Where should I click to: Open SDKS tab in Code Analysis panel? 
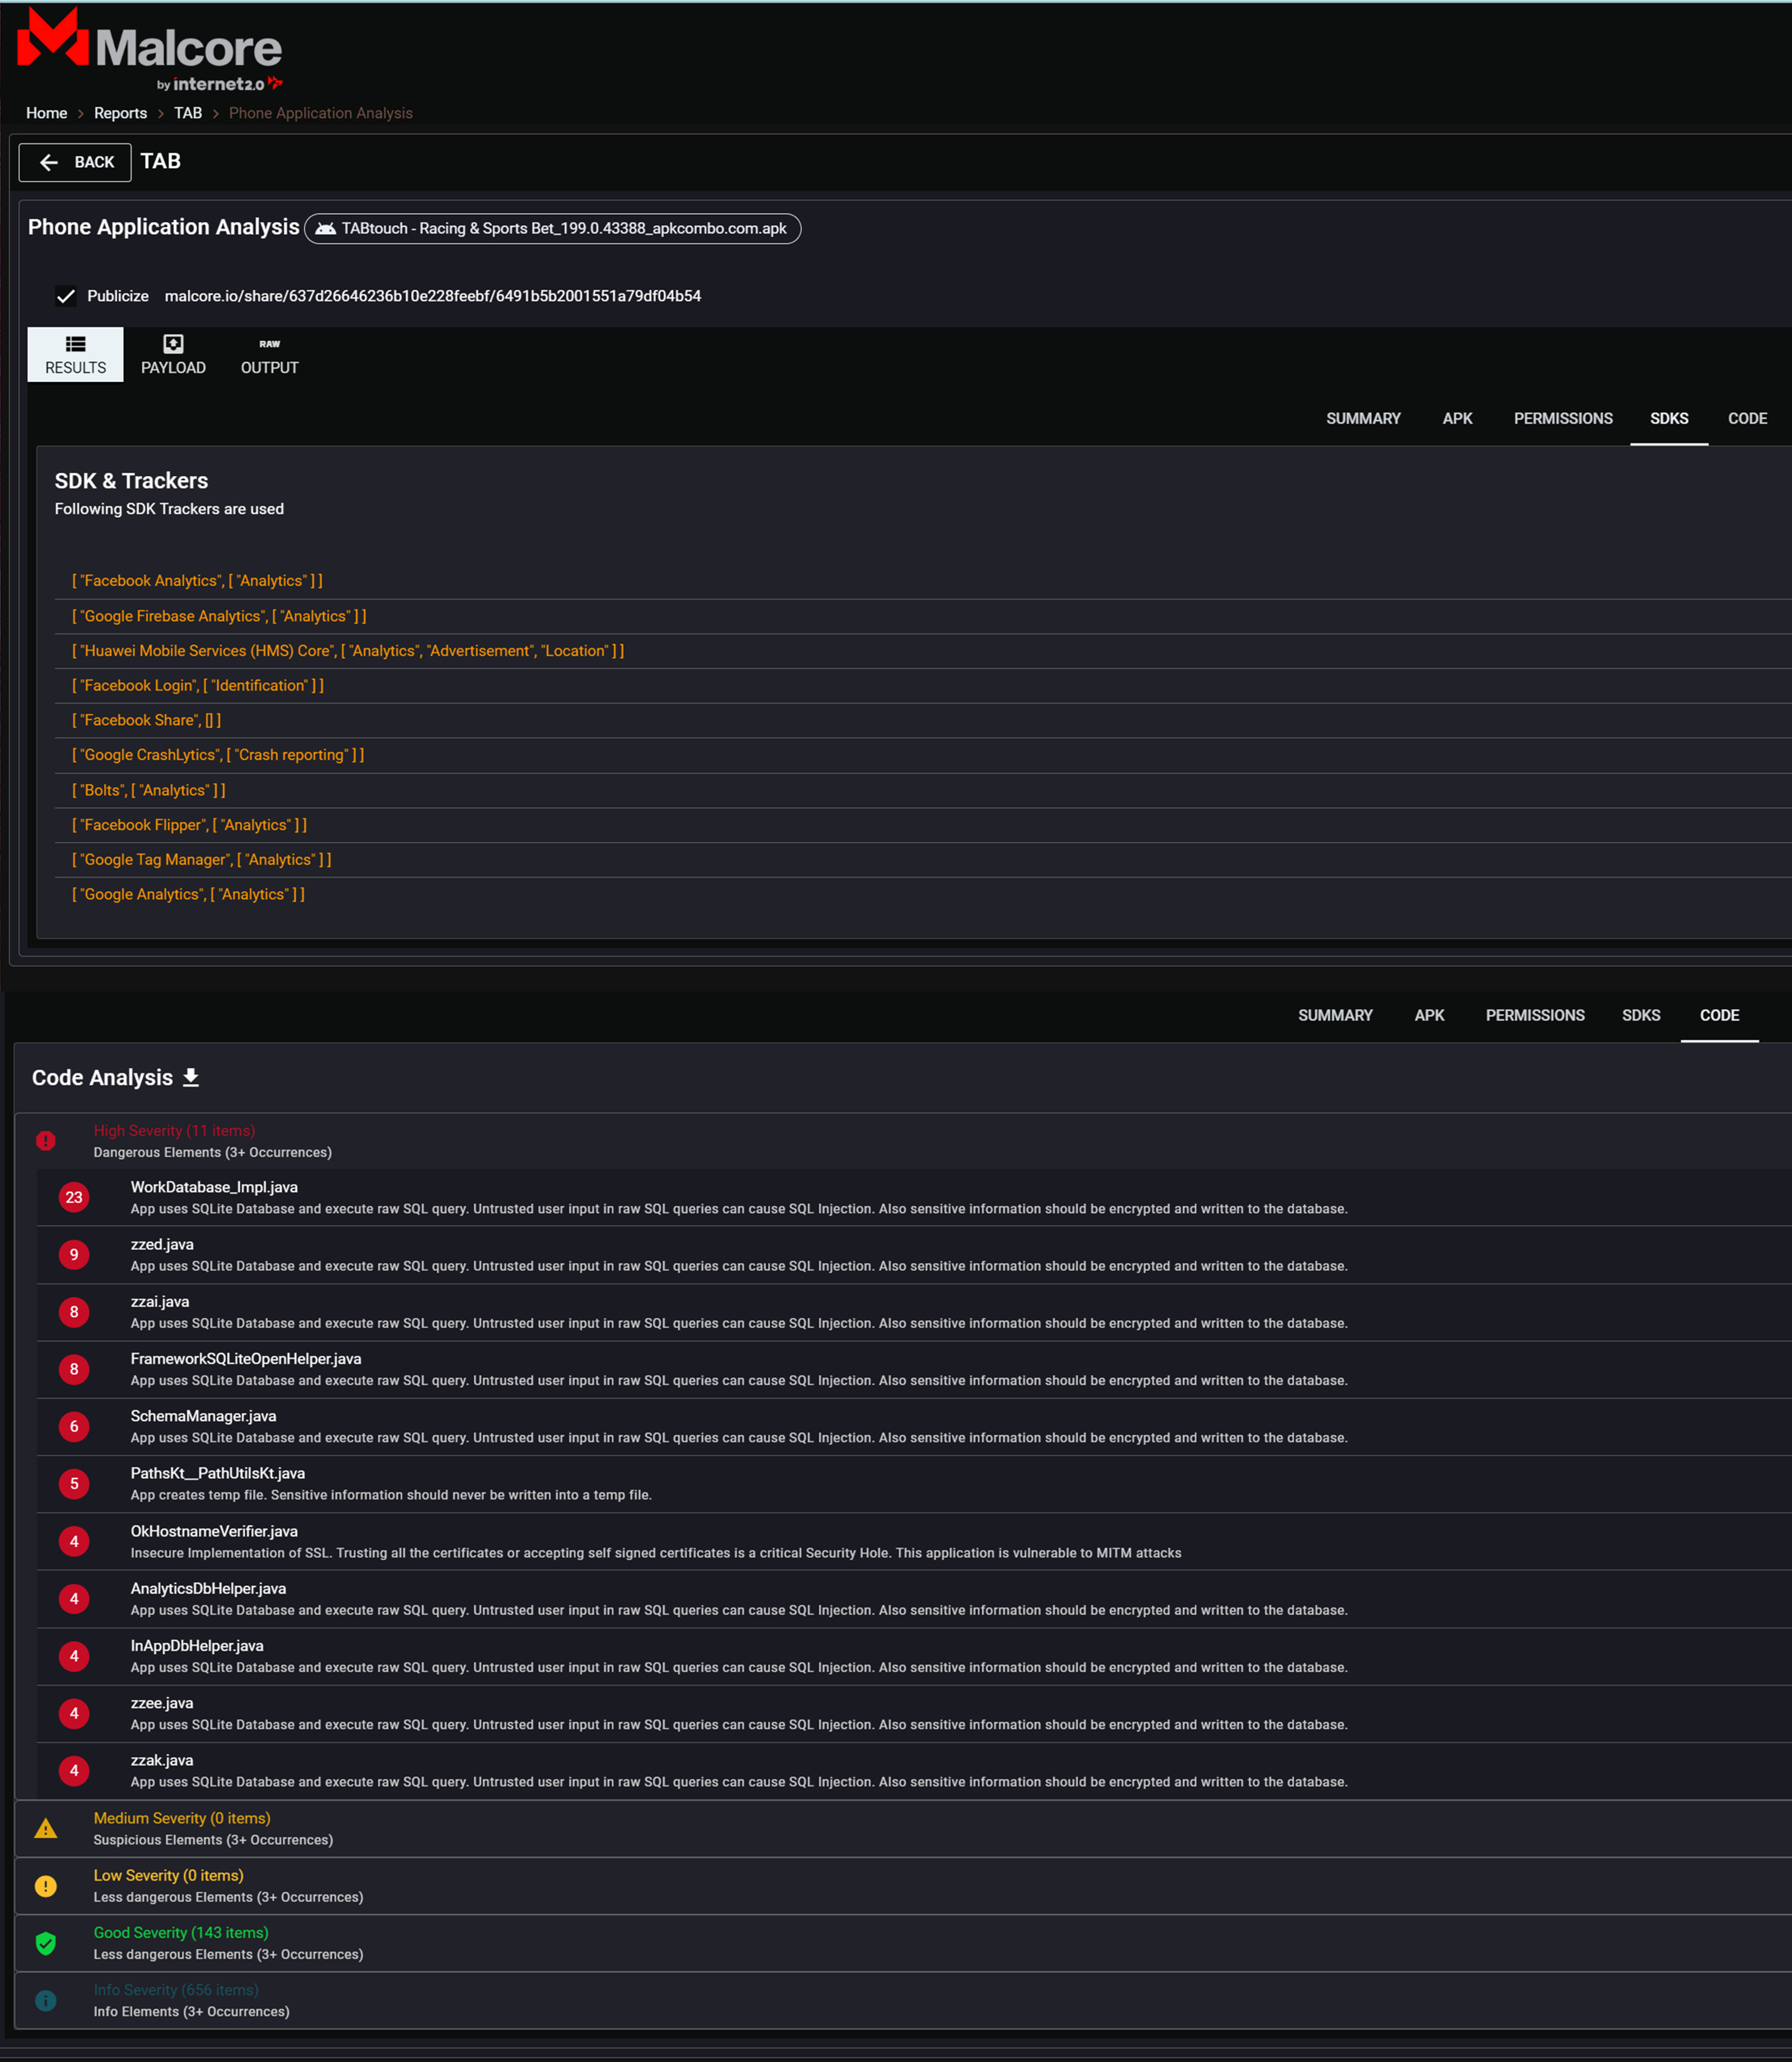(1641, 1015)
